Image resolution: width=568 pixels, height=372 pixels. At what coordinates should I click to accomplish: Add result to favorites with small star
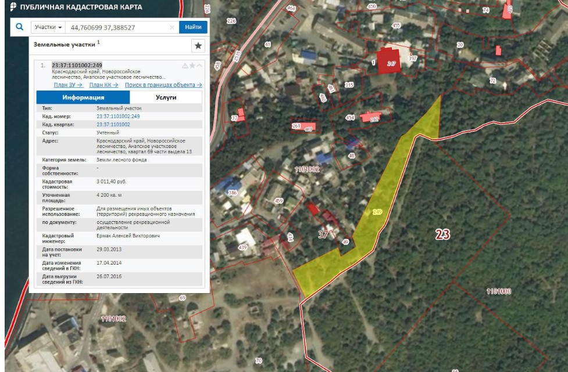[192, 66]
